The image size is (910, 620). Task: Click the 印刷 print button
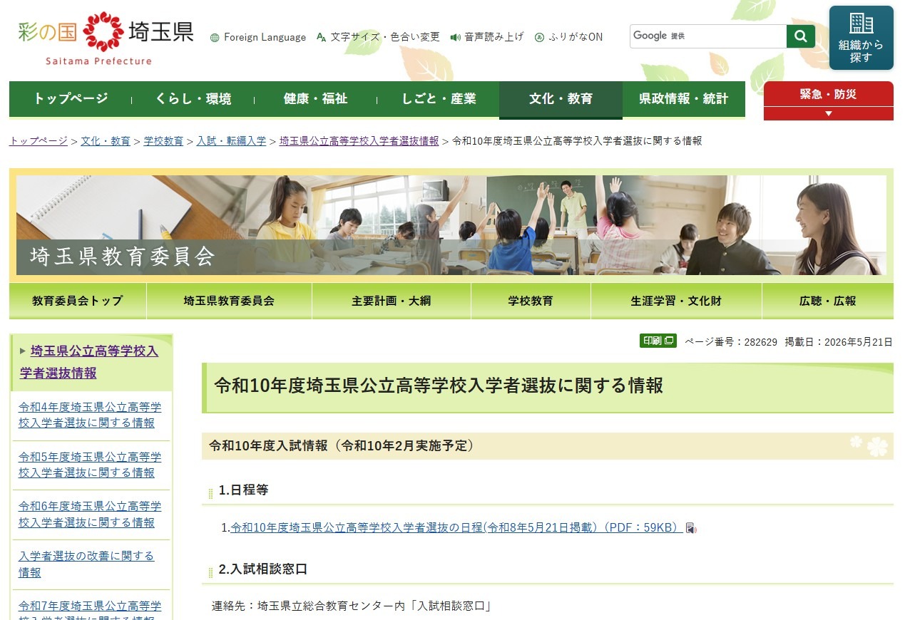point(658,341)
